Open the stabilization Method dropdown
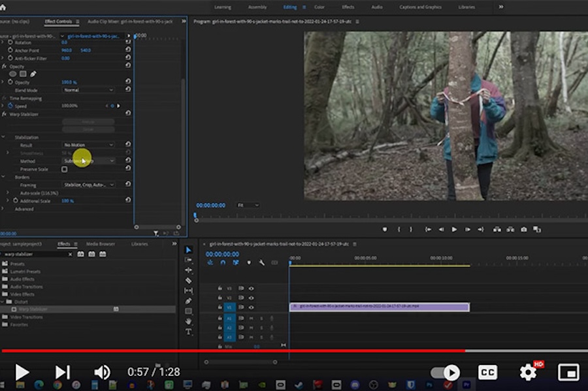 click(88, 161)
